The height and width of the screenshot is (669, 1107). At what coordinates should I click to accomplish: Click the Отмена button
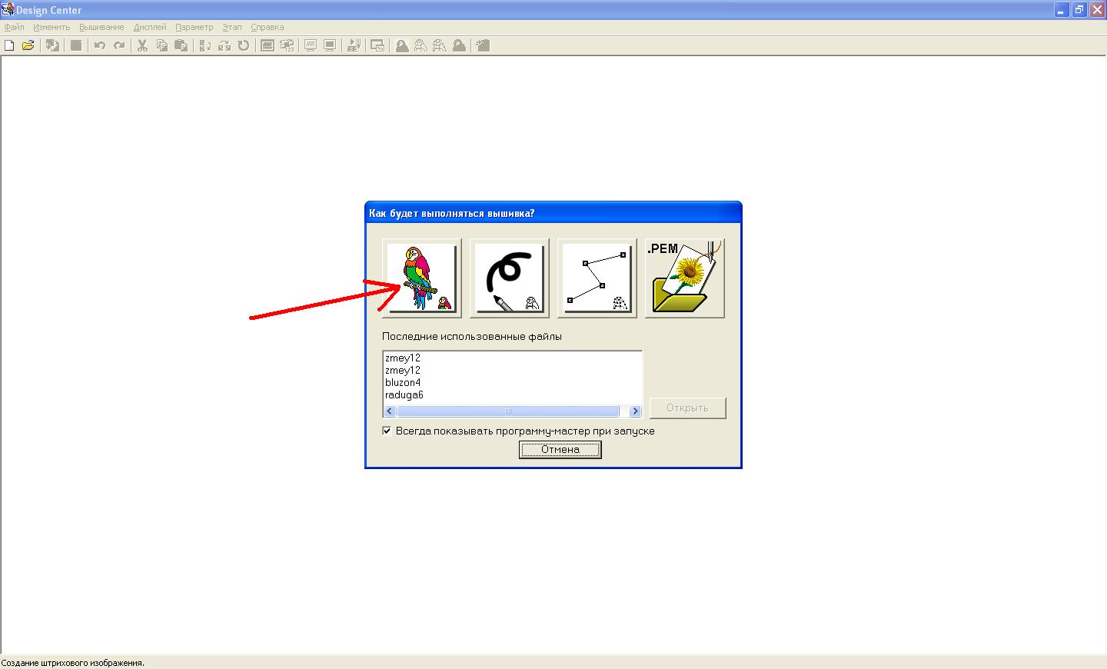coord(560,449)
